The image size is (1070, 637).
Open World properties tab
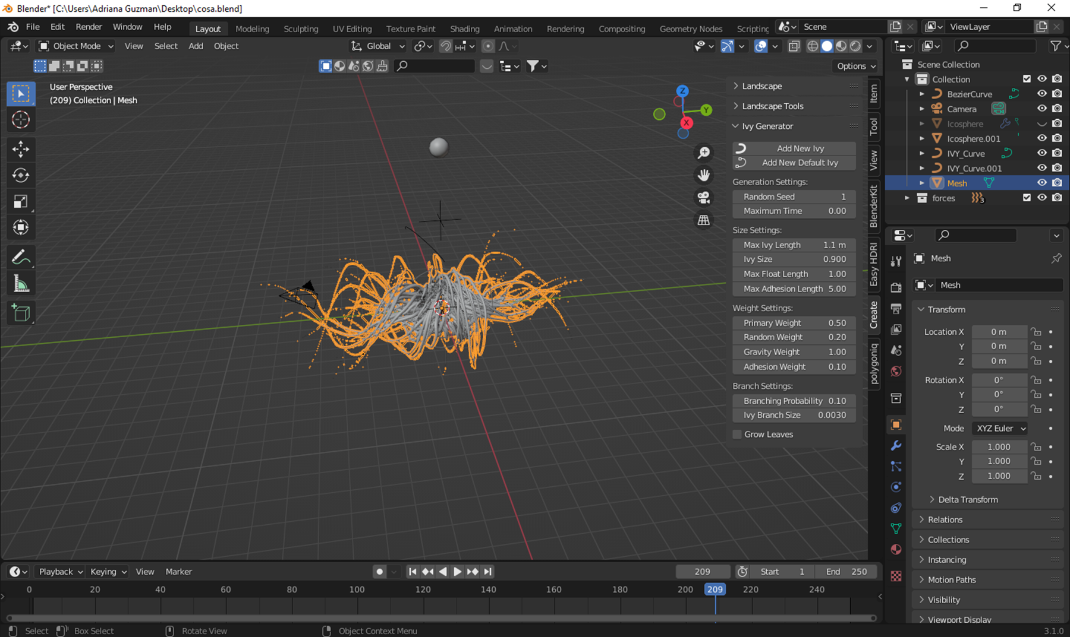(896, 371)
